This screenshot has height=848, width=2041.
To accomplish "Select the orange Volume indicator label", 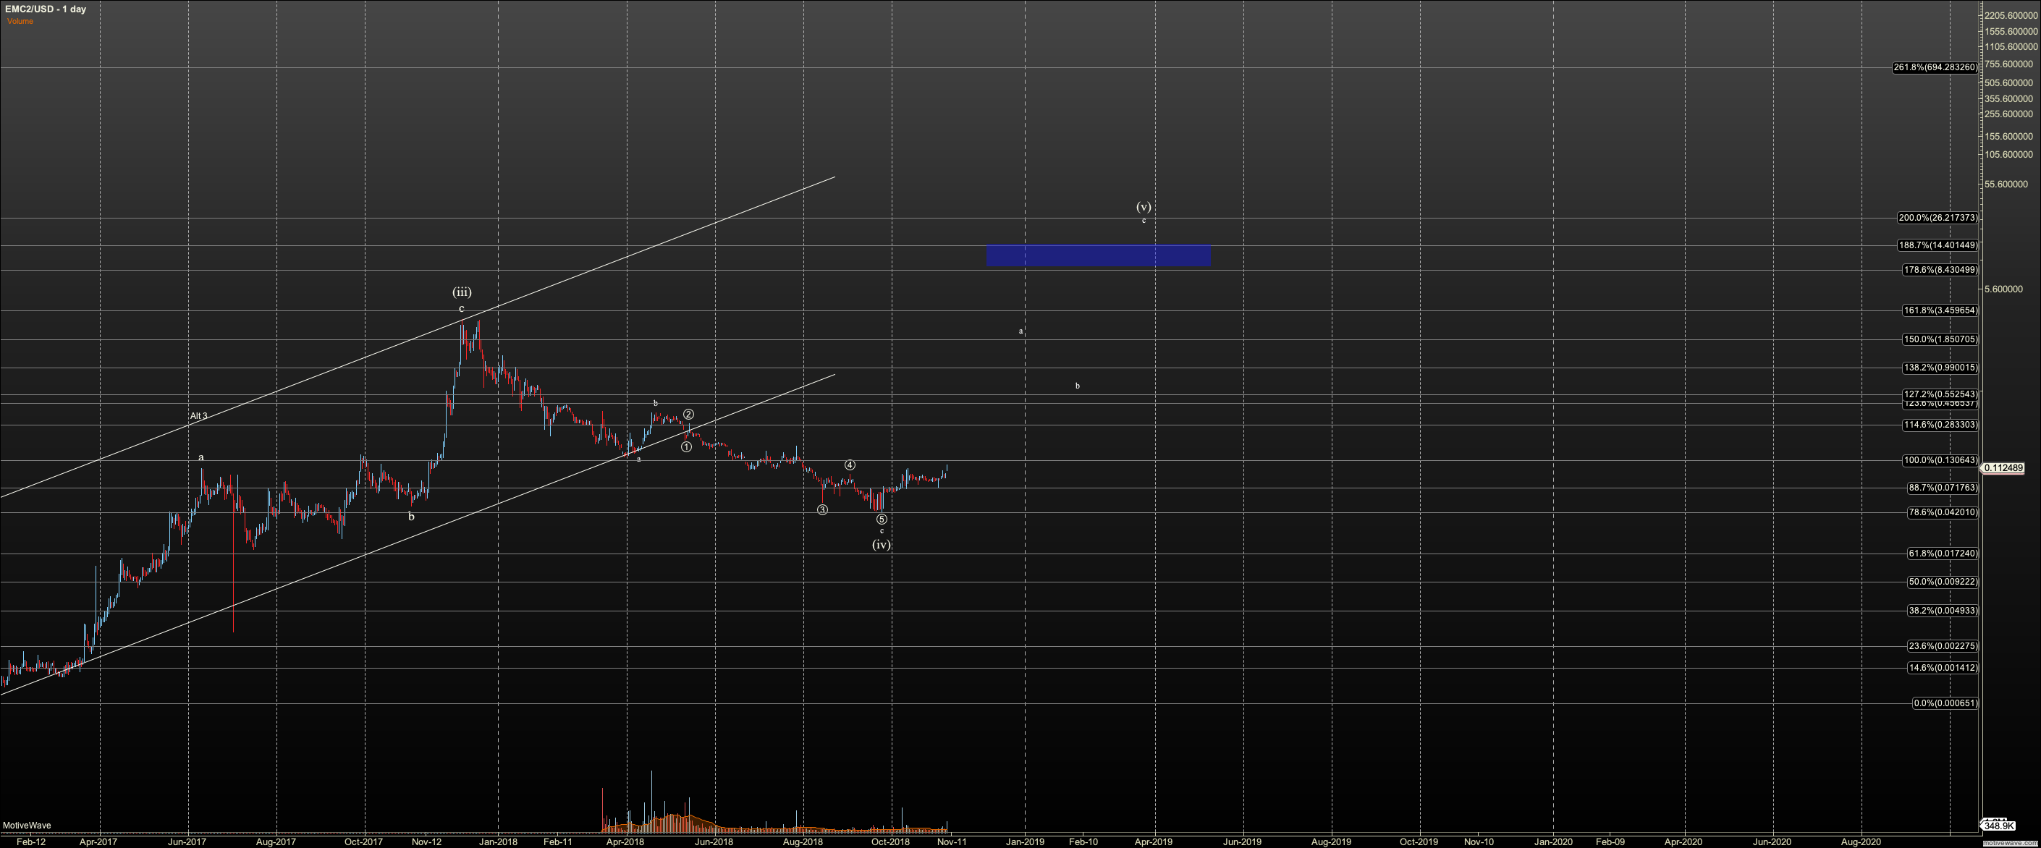I will pos(20,22).
